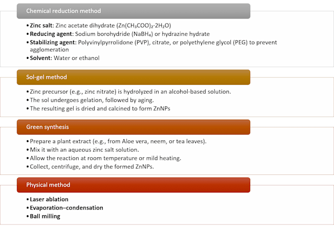Click the zinc nitrate hydrolyzed bullet

(129, 92)
